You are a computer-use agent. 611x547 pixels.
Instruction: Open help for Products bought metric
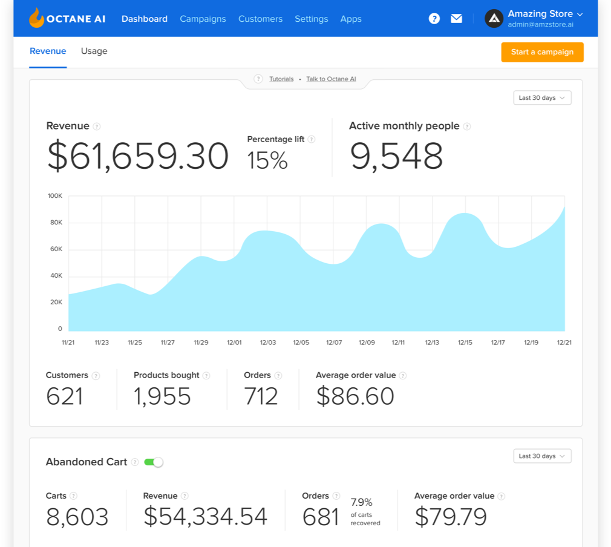(206, 375)
